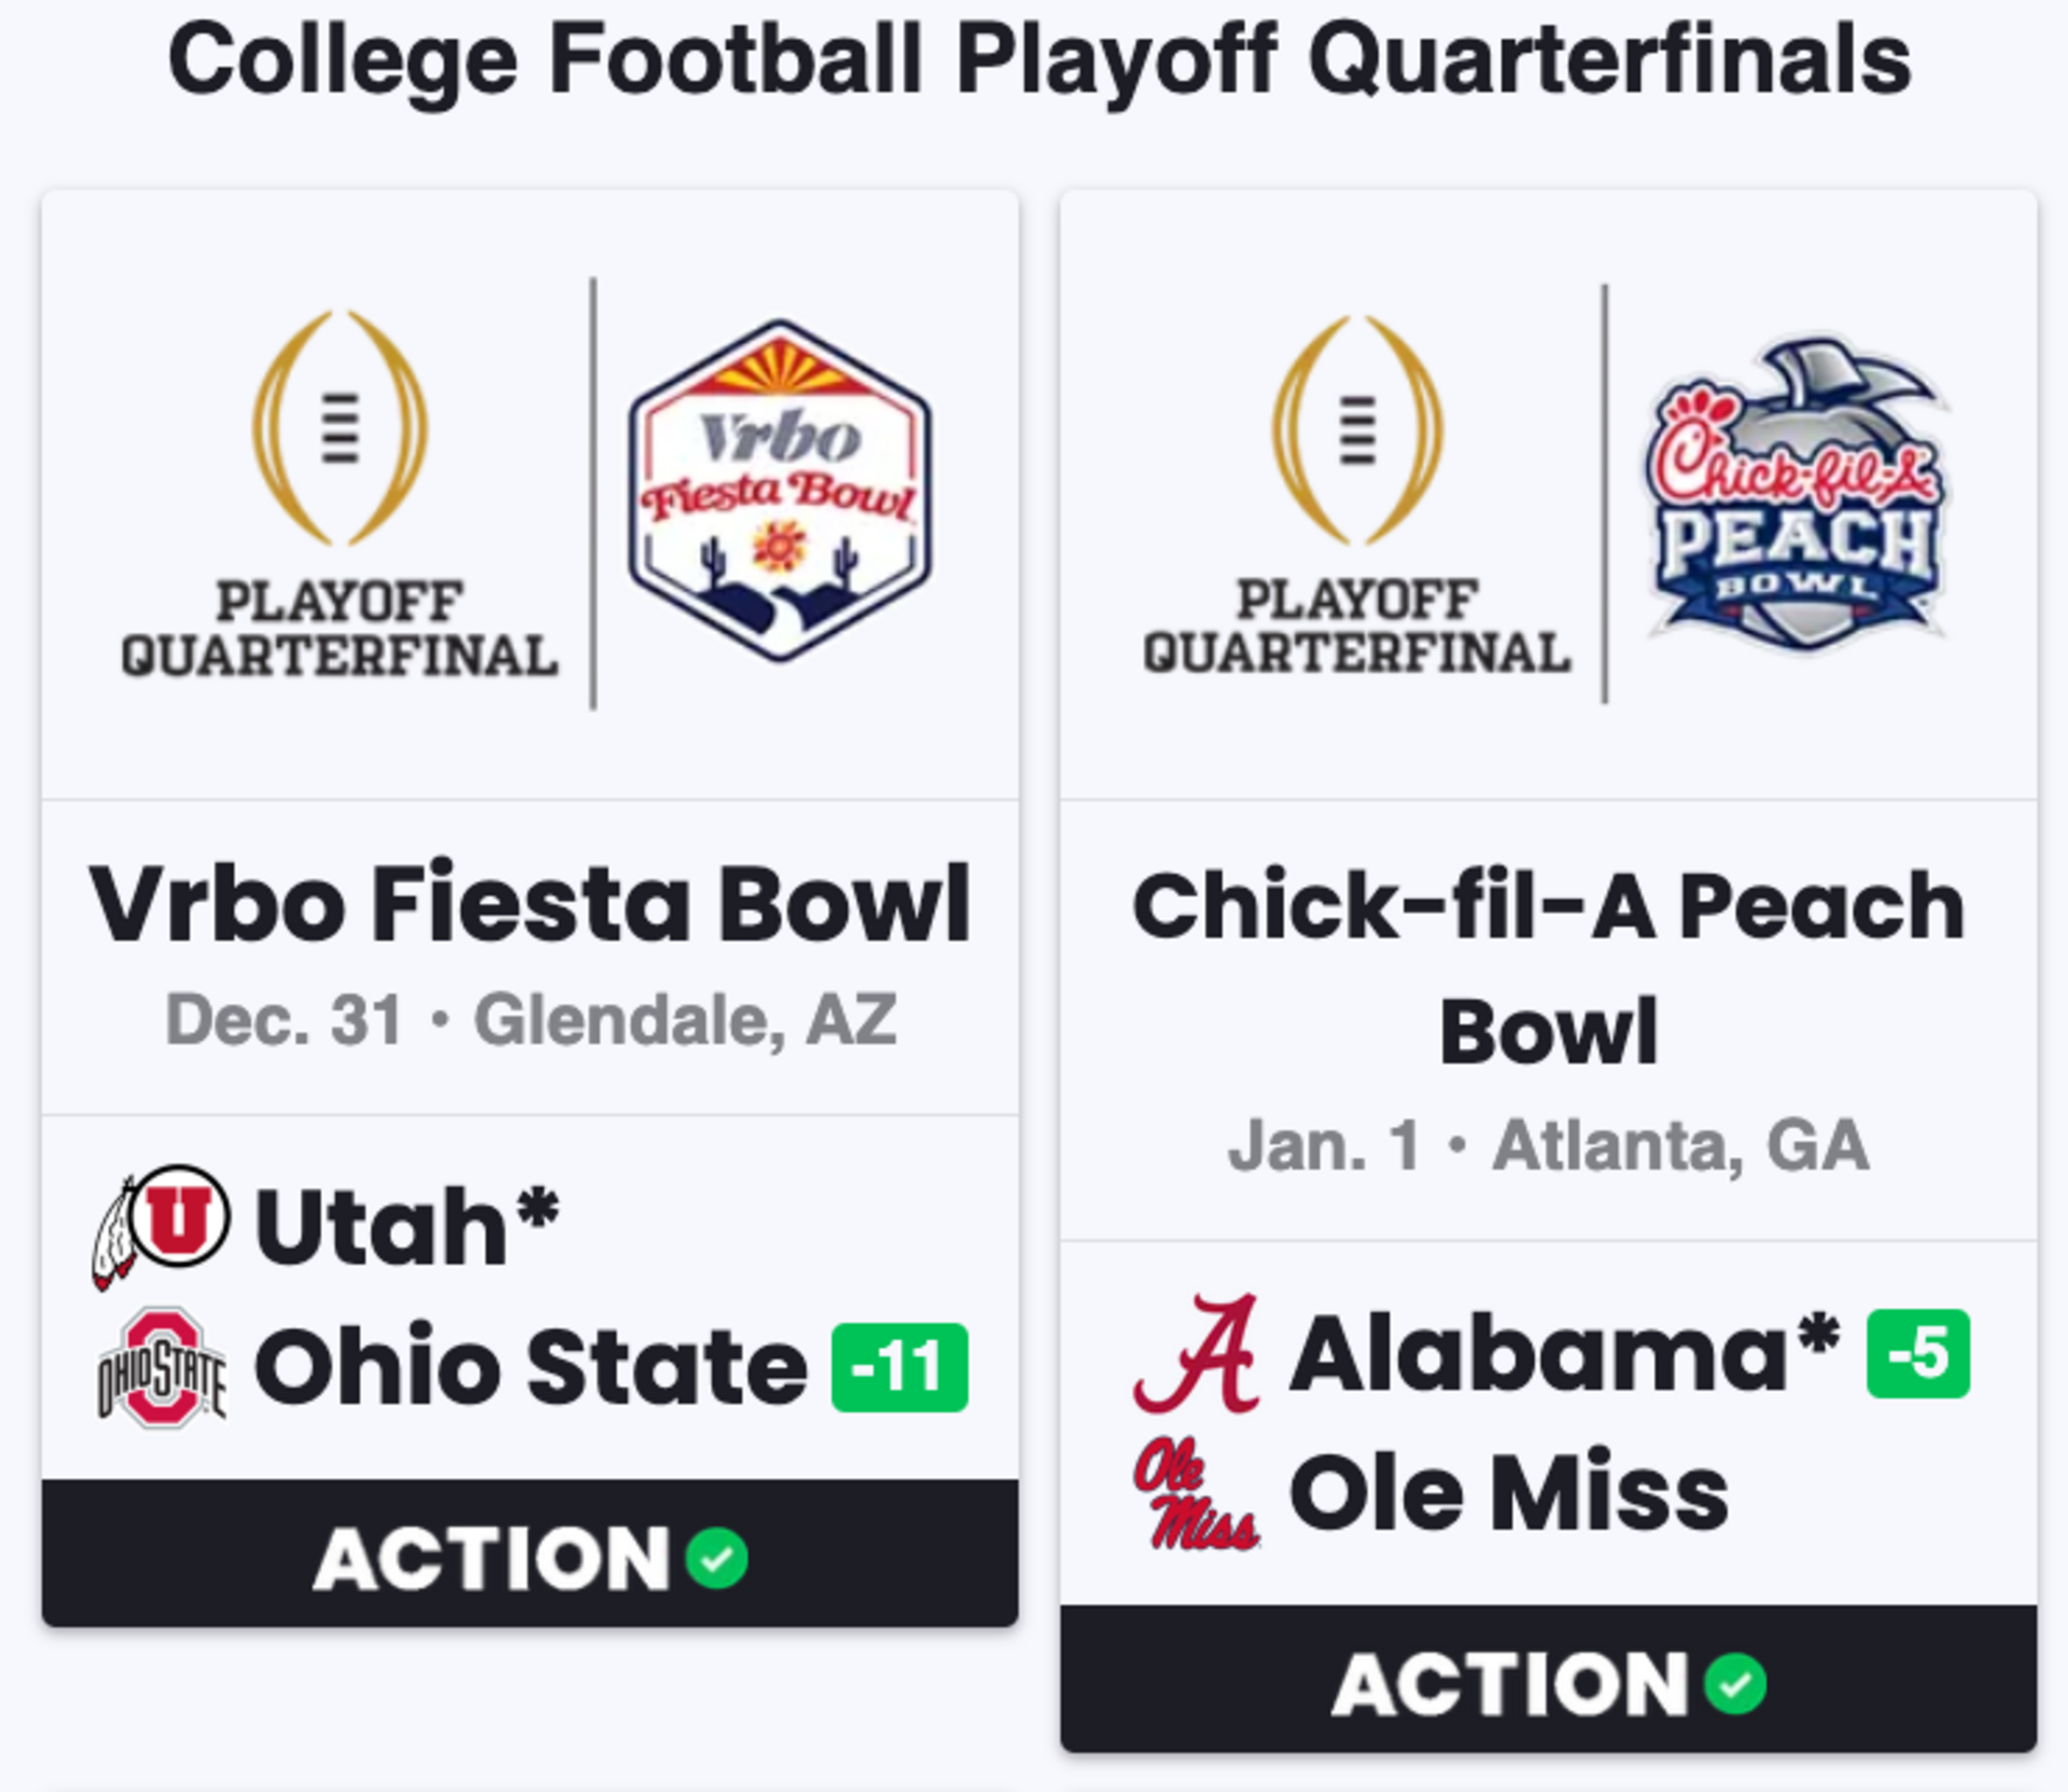This screenshot has width=2068, height=1792.
Task: Click the Utah* team name
Action: click(x=407, y=1226)
